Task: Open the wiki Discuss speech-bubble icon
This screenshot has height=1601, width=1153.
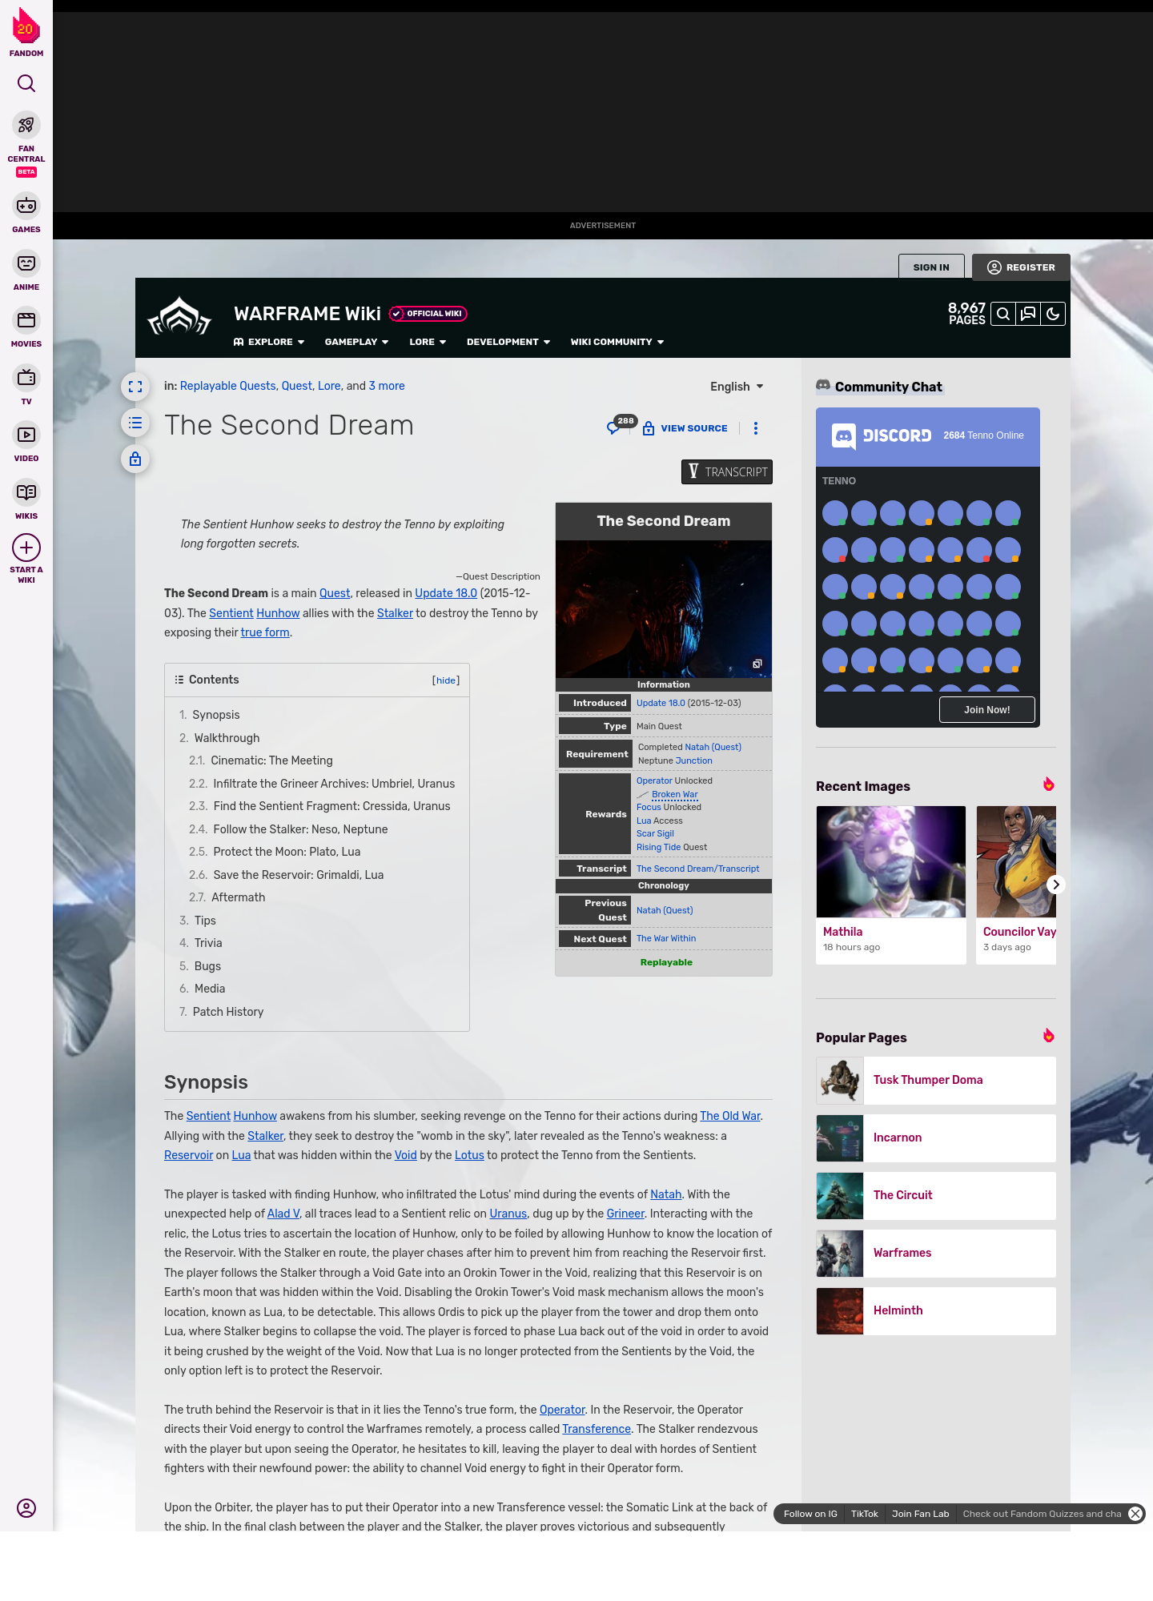Action: click(x=1028, y=314)
